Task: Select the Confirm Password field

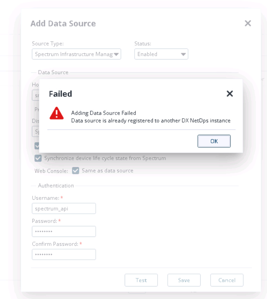Action: 64,254
